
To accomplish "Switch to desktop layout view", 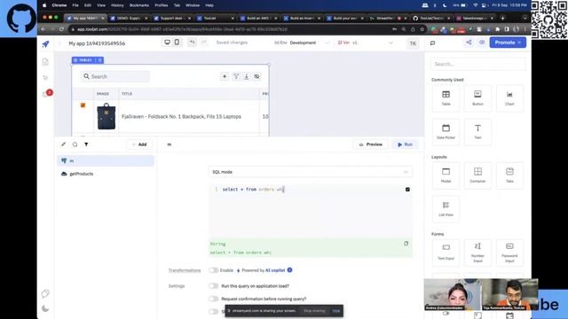I will click(x=167, y=43).
